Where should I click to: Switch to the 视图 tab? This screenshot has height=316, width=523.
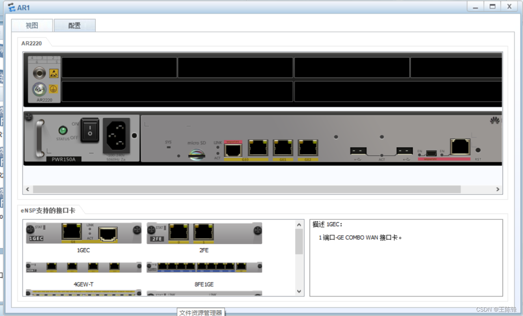coord(32,26)
